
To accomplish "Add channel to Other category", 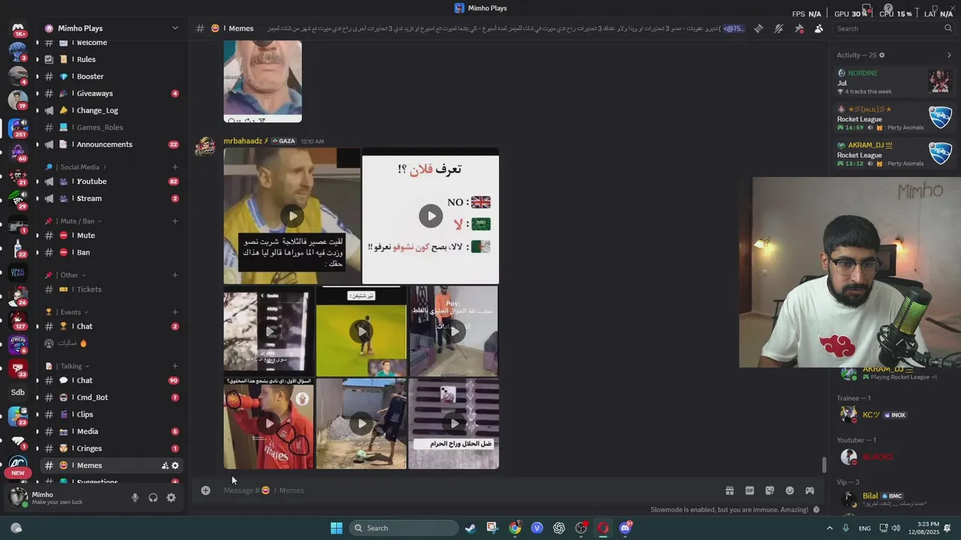I will click(175, 275).
